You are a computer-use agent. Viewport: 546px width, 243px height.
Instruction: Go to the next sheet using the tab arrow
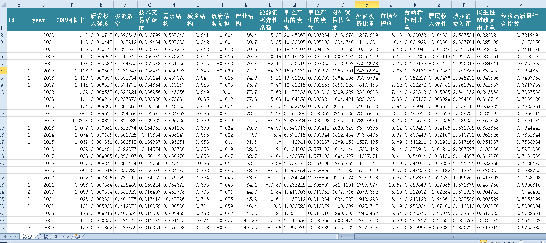pos(10,236)
